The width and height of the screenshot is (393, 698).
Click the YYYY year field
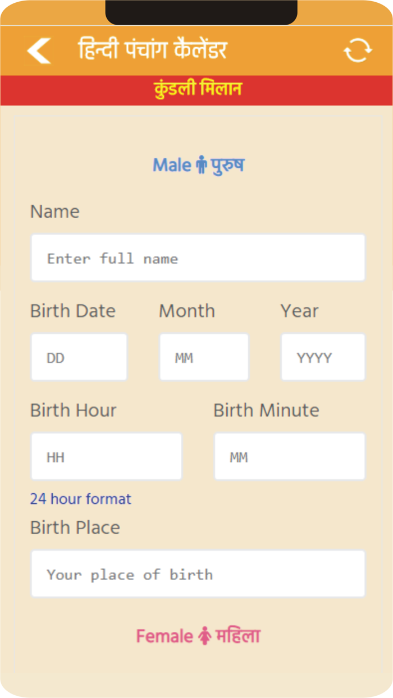tap(323, 356)
